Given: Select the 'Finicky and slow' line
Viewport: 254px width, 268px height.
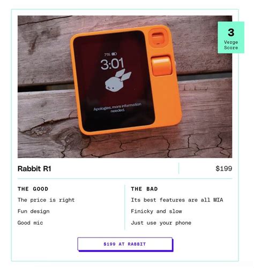Looking at the screenshot, I should coord(156,211).
